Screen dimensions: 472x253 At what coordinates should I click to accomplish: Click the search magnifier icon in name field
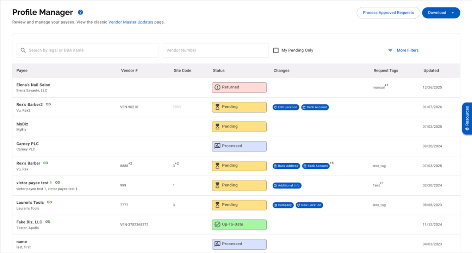(23, 50)
